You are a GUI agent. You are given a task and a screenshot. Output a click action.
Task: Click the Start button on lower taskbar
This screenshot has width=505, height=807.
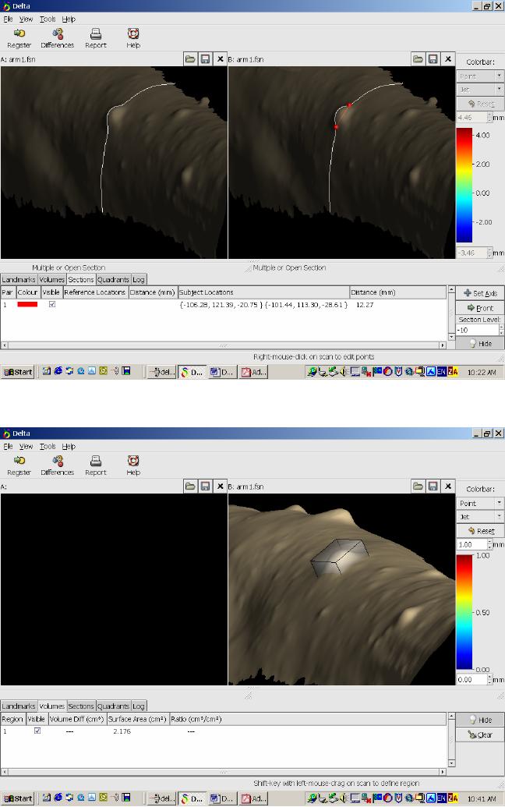pyautogui.click(x=17, y=798)
